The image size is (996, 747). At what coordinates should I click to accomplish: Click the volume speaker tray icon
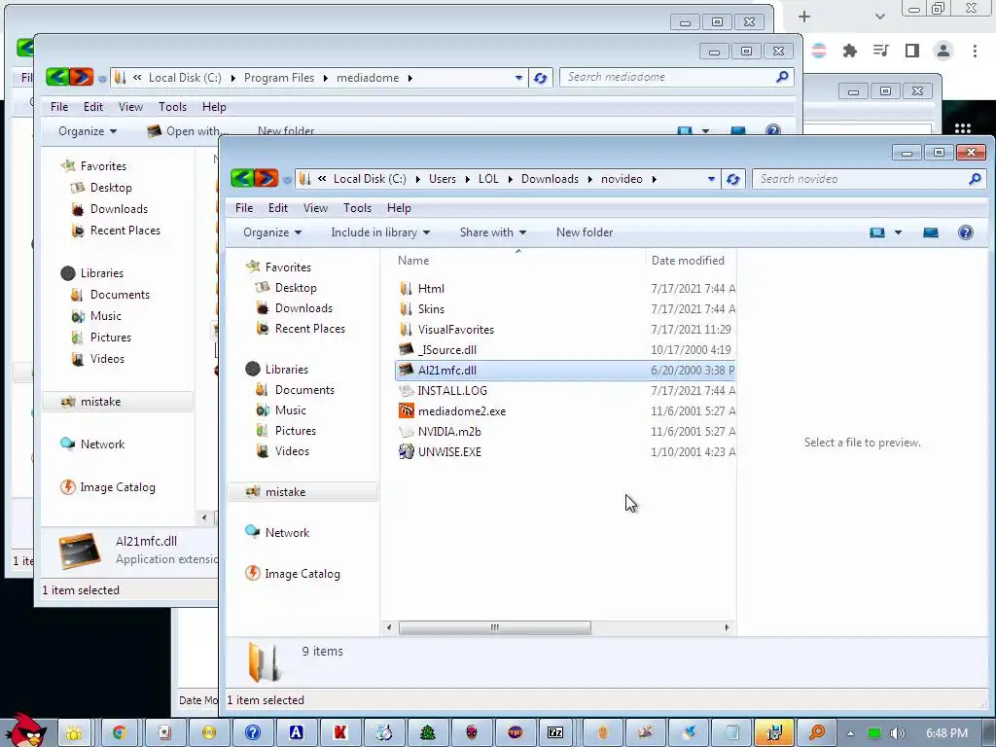click(x=897, y=733)
